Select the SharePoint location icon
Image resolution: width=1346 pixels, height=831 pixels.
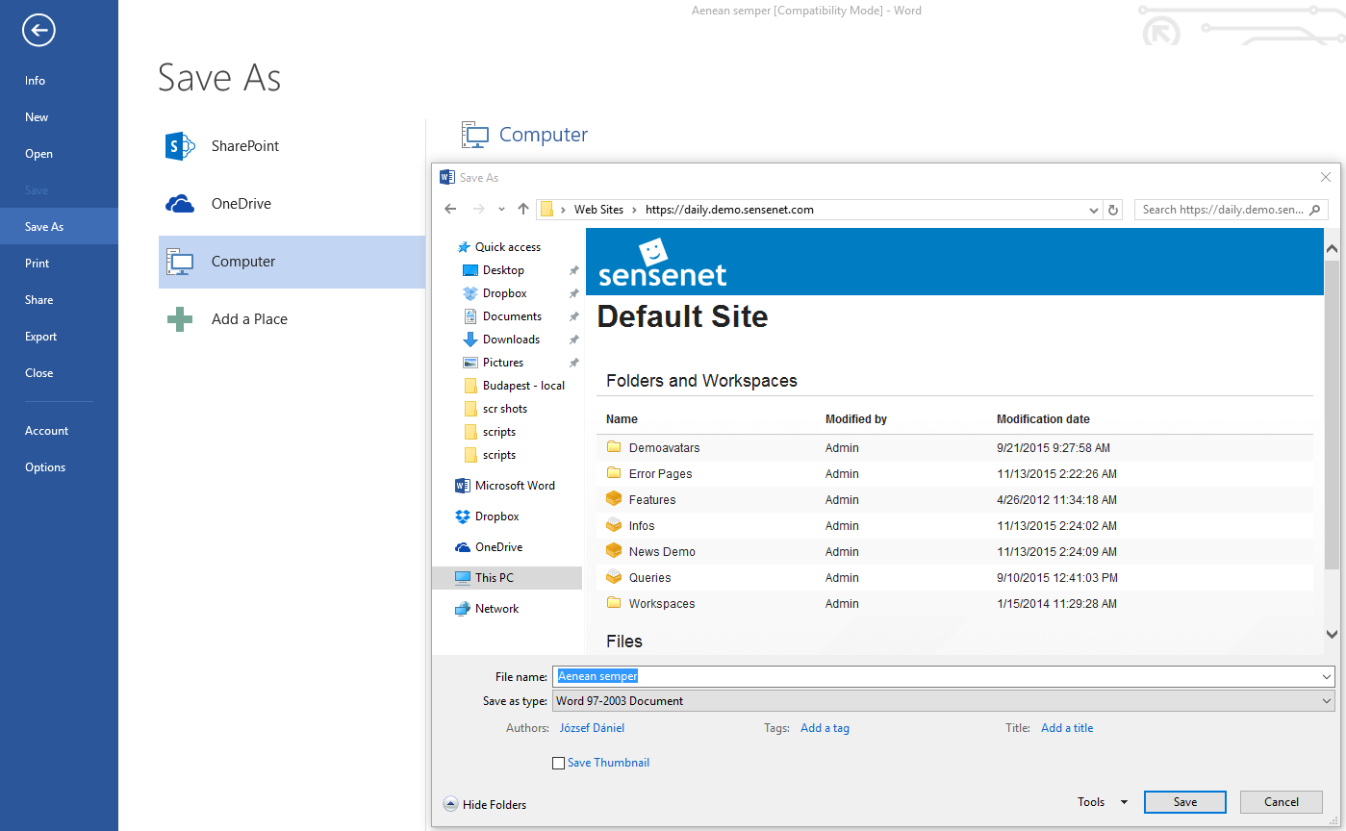point(181,146)
